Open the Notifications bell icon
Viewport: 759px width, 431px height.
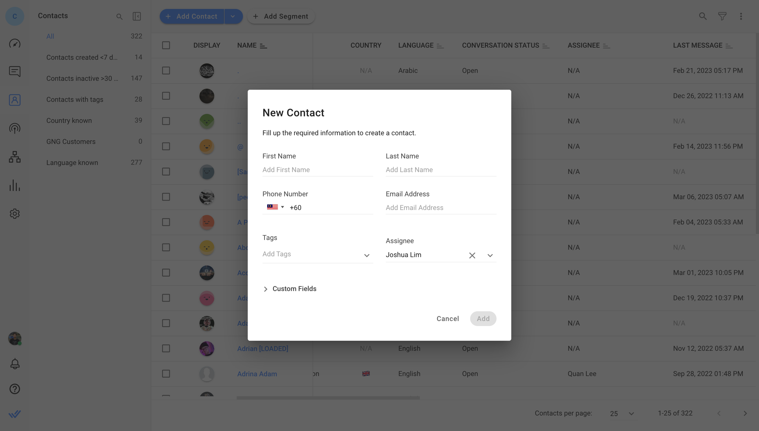(14, 364)
